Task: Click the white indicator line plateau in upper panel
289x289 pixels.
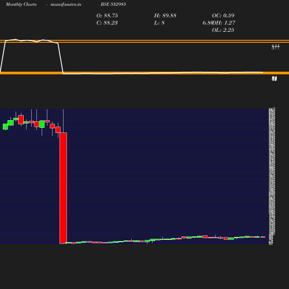Action: 32,40
